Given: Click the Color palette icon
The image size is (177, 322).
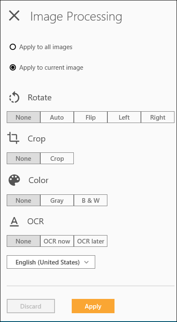Looking at the screenshot, I should [x=14, y=180].
